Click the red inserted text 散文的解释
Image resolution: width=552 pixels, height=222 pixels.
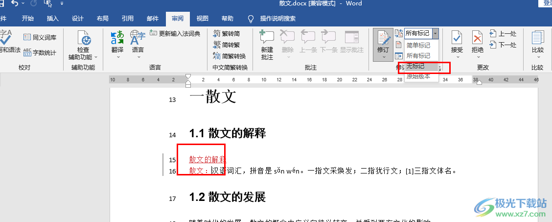click(x=207, y=159)
